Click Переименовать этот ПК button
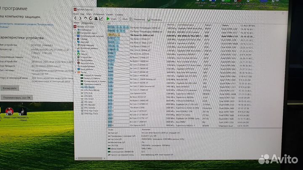This screenshot has height=170, width=303. (17, 97)
